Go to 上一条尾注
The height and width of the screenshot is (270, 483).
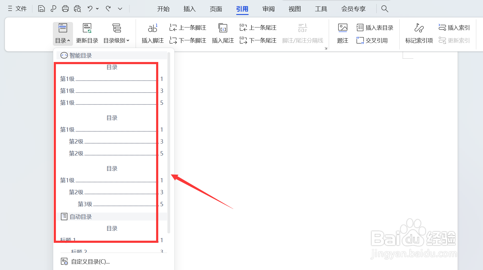point(258,28)
